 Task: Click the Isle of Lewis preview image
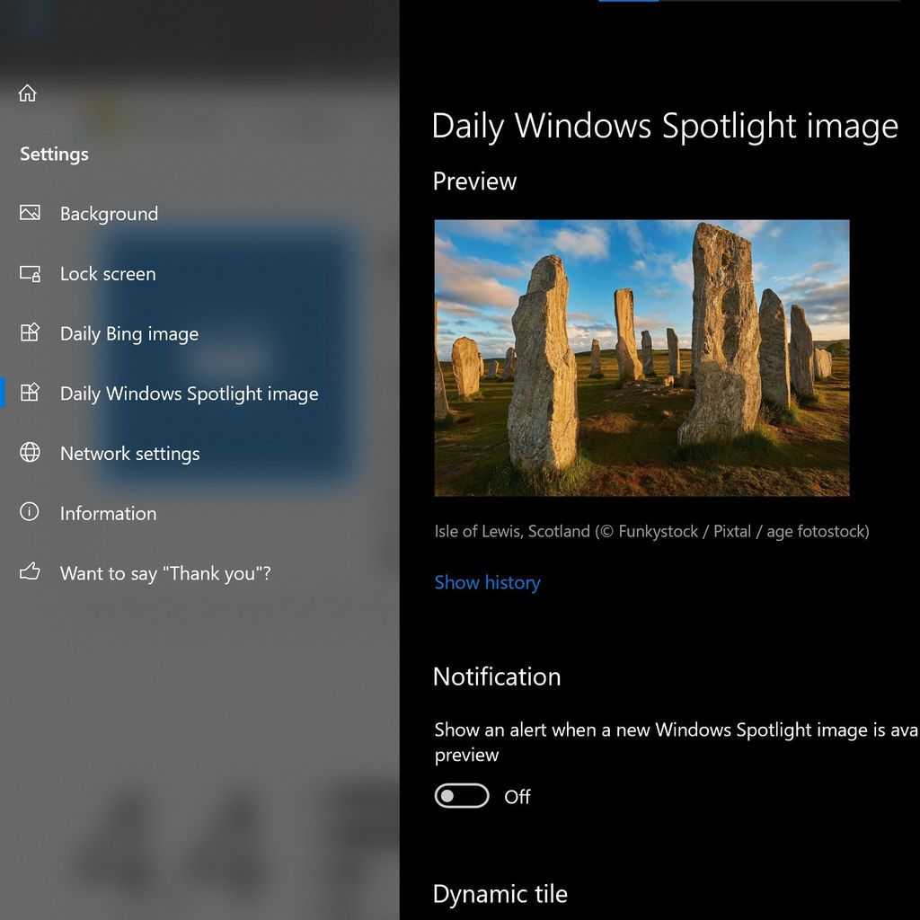click(x=641, y=358)
